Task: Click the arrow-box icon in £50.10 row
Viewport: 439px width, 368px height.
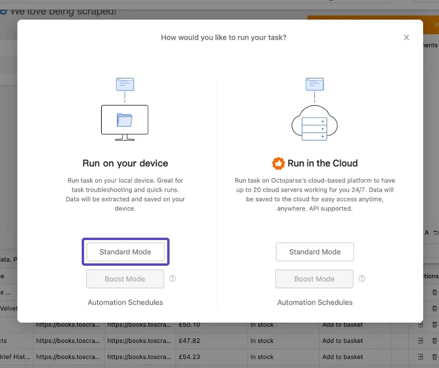Action: pos(420,325)
